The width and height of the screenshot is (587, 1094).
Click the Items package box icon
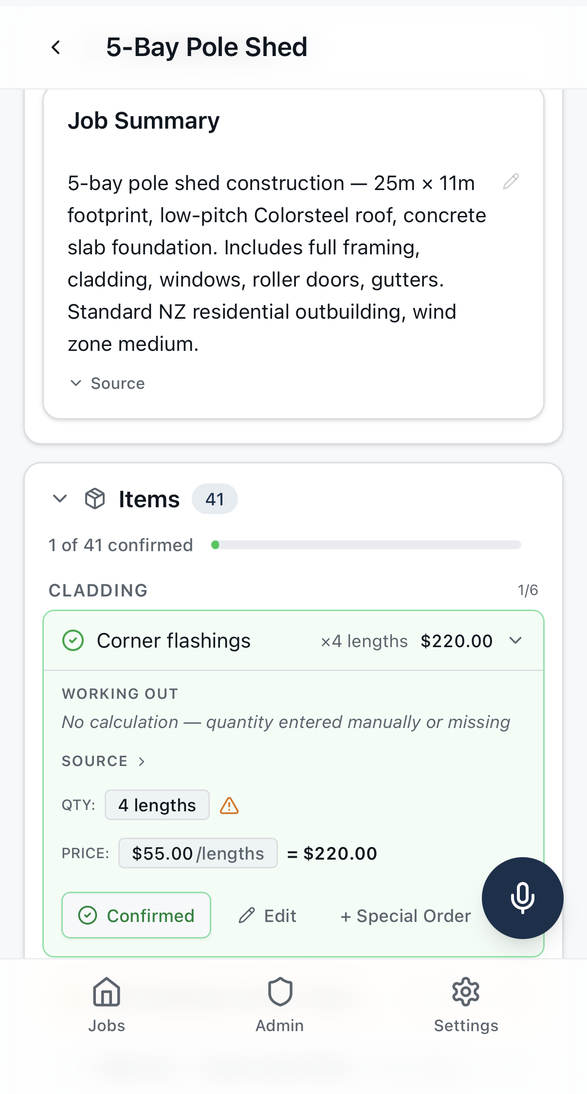[95, 499]
